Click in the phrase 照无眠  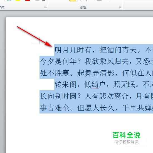[124, 85]
